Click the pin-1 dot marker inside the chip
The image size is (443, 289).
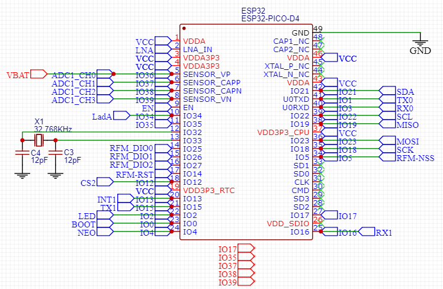click(x=184, y=28)
